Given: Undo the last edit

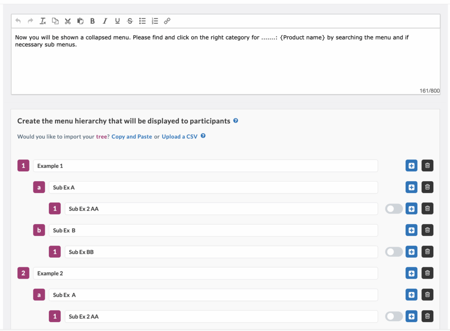Looking at the screenshot, I should point(18,21).
